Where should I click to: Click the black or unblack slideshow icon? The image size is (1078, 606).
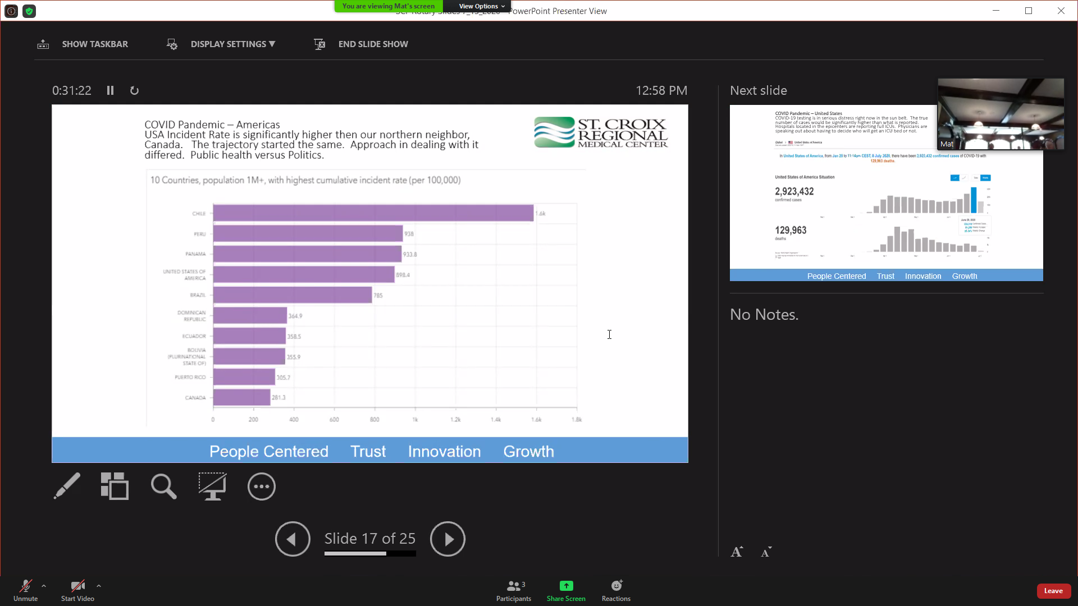pyautogui.click(x=212, y=486)
